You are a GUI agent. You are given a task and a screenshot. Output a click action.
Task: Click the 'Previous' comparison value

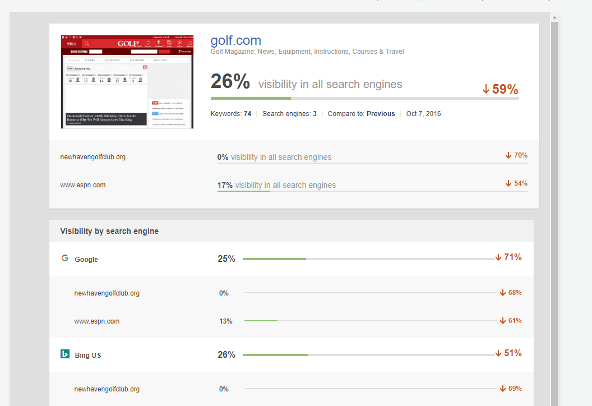point(381,114)
